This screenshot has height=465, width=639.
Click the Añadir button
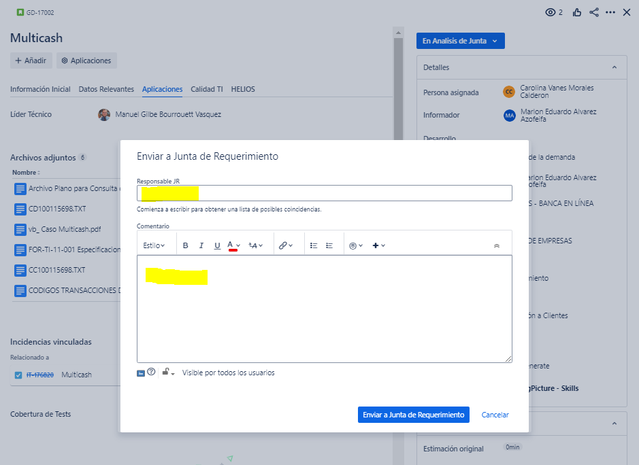31,61
